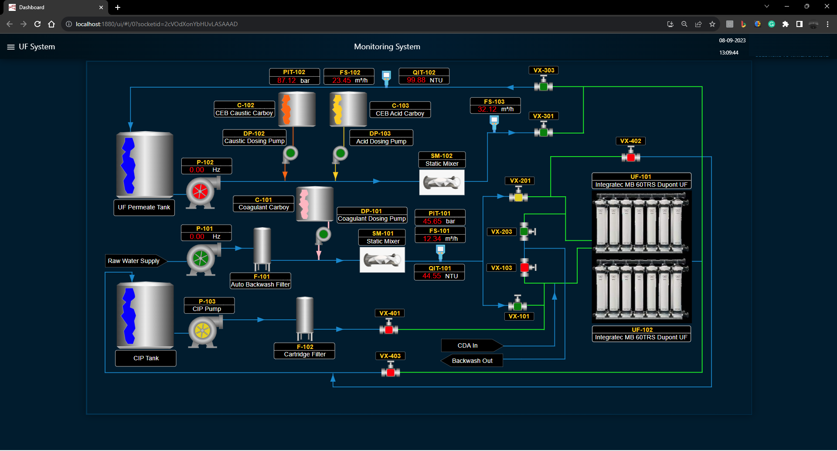Click the CIP Tank vessel icon

click(145, 315)
